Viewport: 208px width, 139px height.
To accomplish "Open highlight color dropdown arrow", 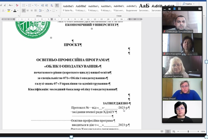I will [x=11, y=11].
